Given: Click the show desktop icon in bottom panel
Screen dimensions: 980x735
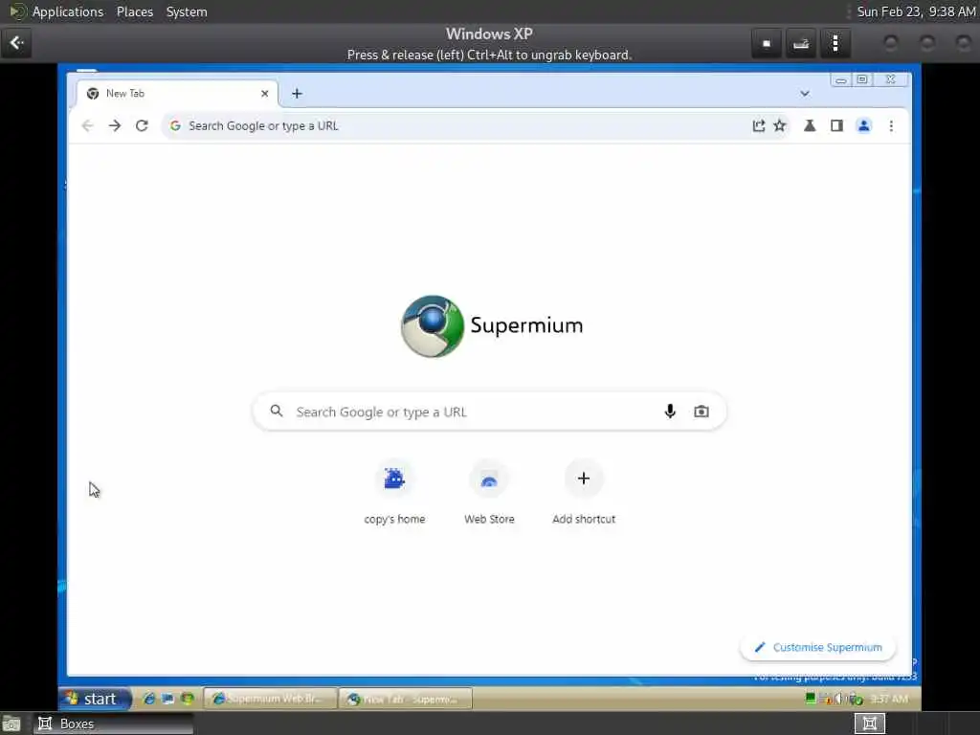Looking at the screenshot, I should click(11, 724).
